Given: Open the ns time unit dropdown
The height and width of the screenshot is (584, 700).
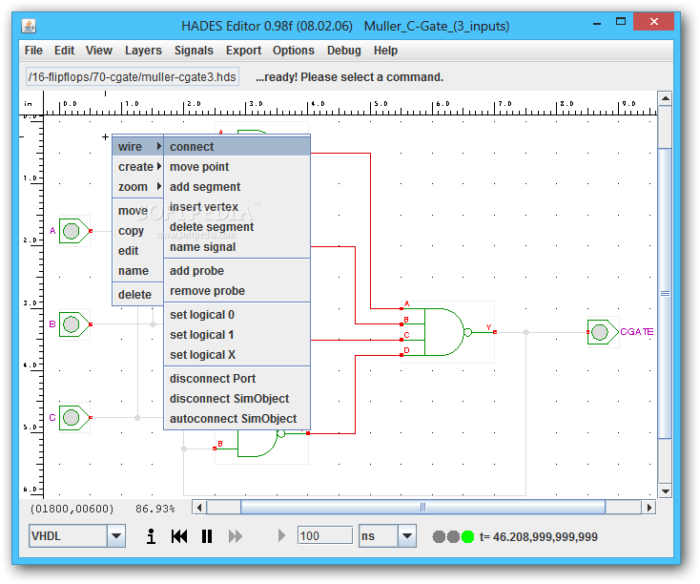Looking at the screenshot, I should coord(406,535).
